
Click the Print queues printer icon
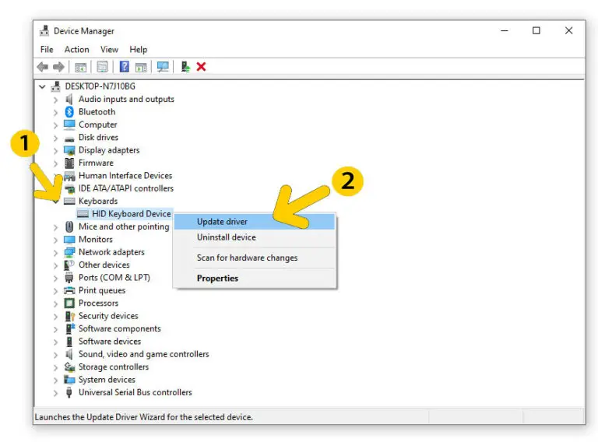click(x=69, y=291)
